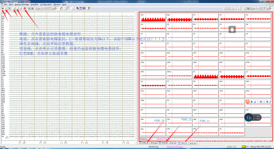Open the Display Montage menu

[22, 5]
